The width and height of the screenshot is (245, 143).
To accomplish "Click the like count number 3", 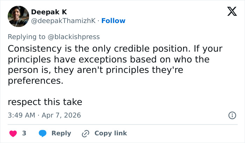I will coord(24,133).
